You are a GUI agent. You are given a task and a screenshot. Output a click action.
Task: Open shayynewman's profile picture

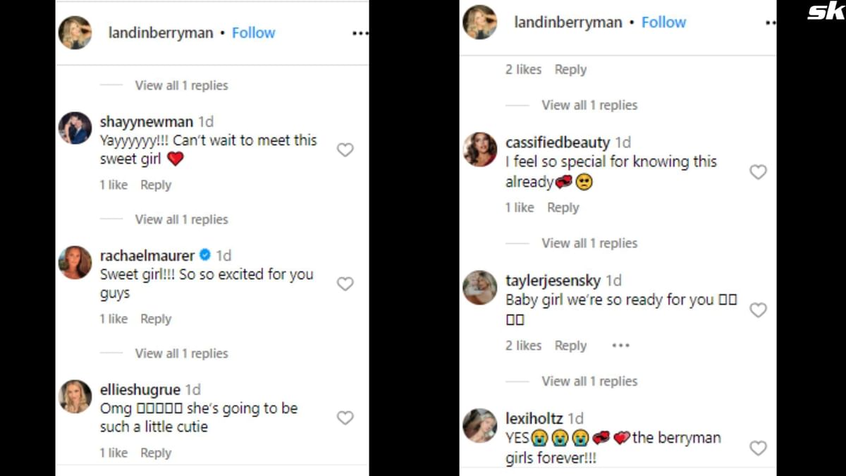(75, 128)
